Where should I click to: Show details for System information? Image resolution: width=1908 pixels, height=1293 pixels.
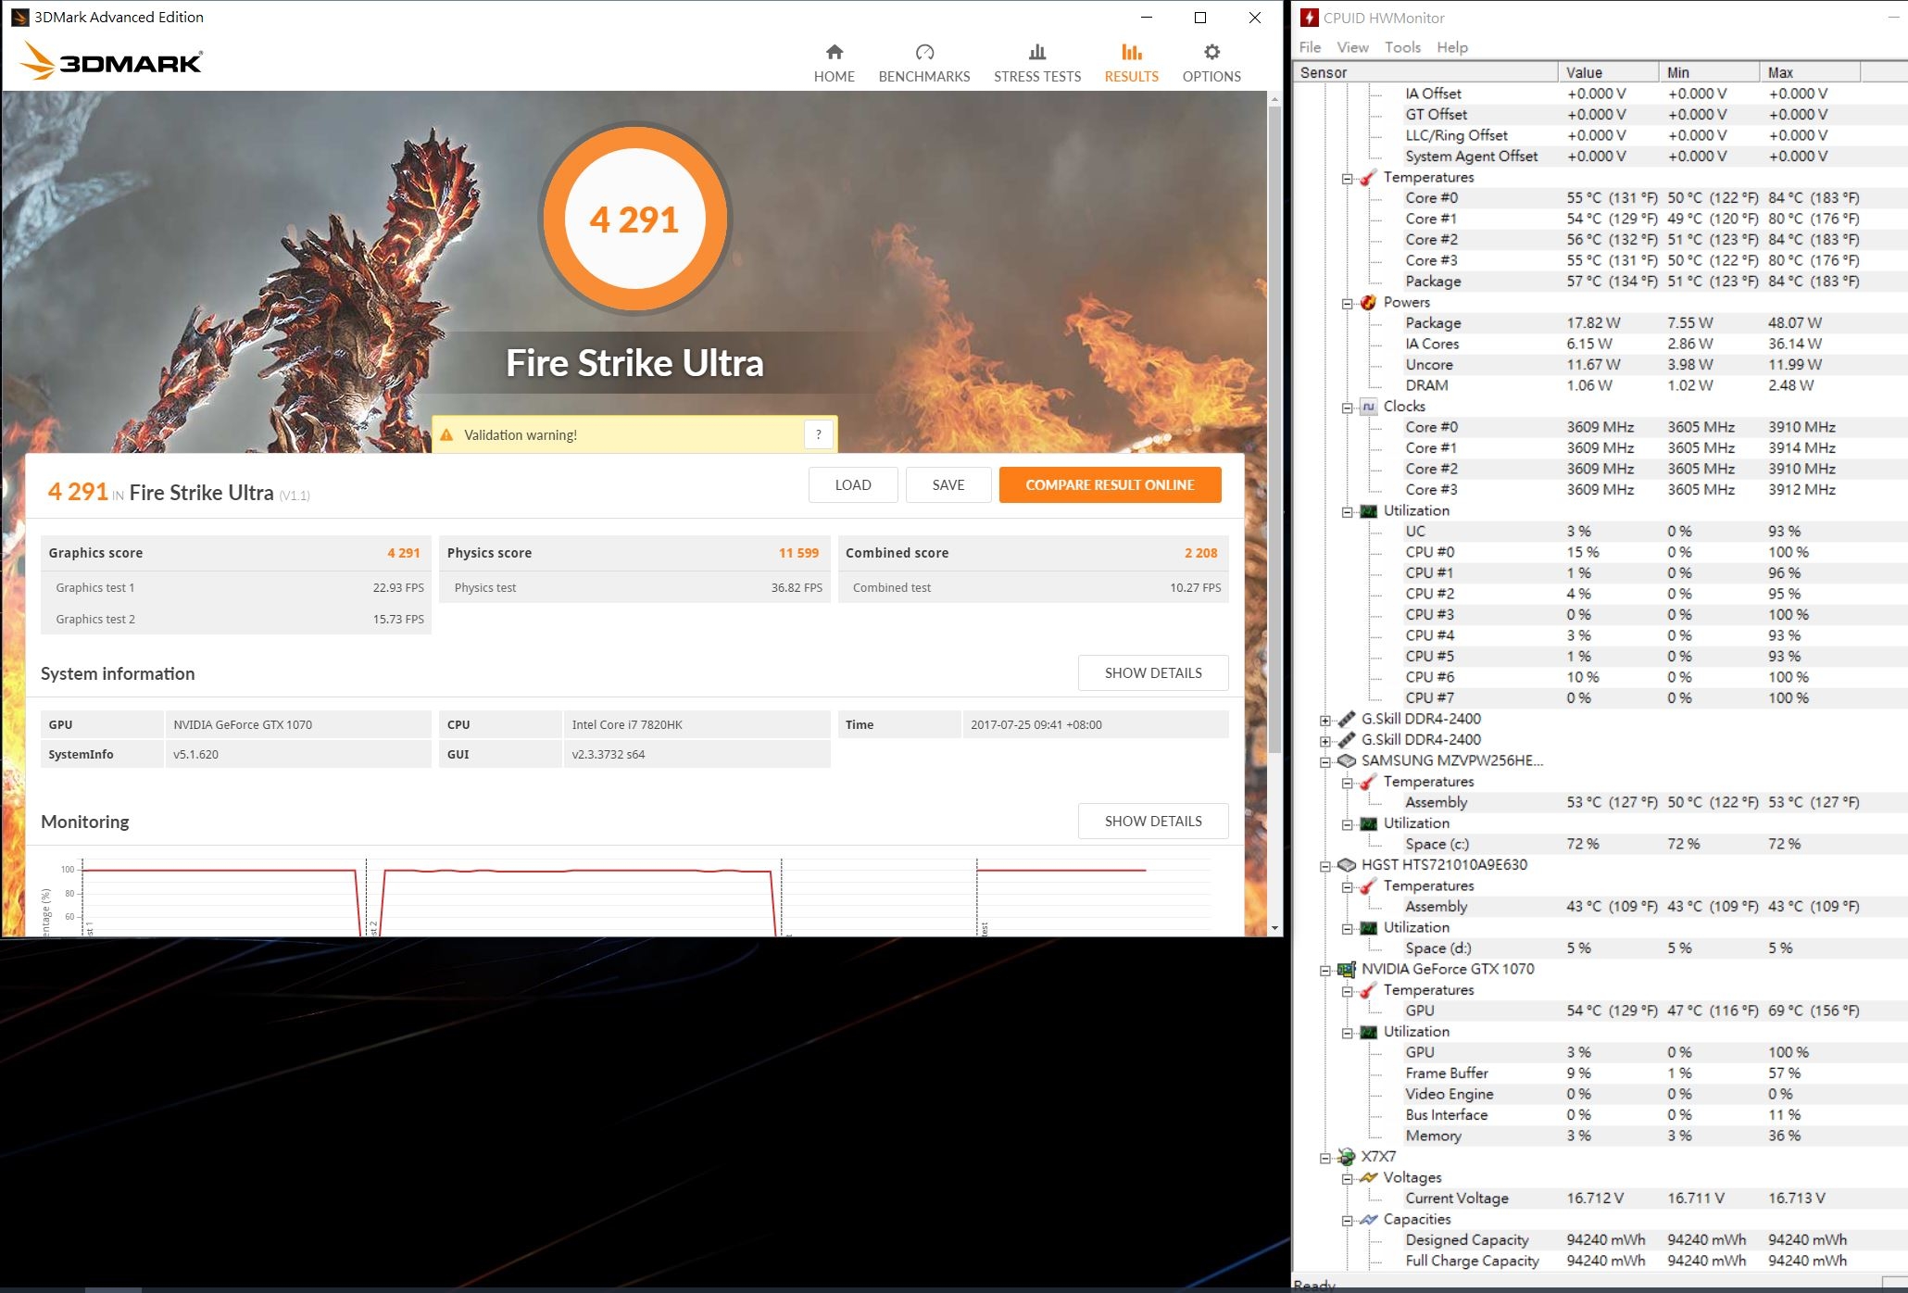(x=1153, y=672)
